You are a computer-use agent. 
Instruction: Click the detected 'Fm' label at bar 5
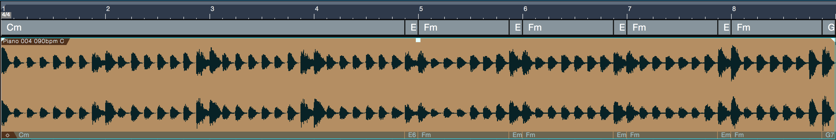(x=426, y=135)
